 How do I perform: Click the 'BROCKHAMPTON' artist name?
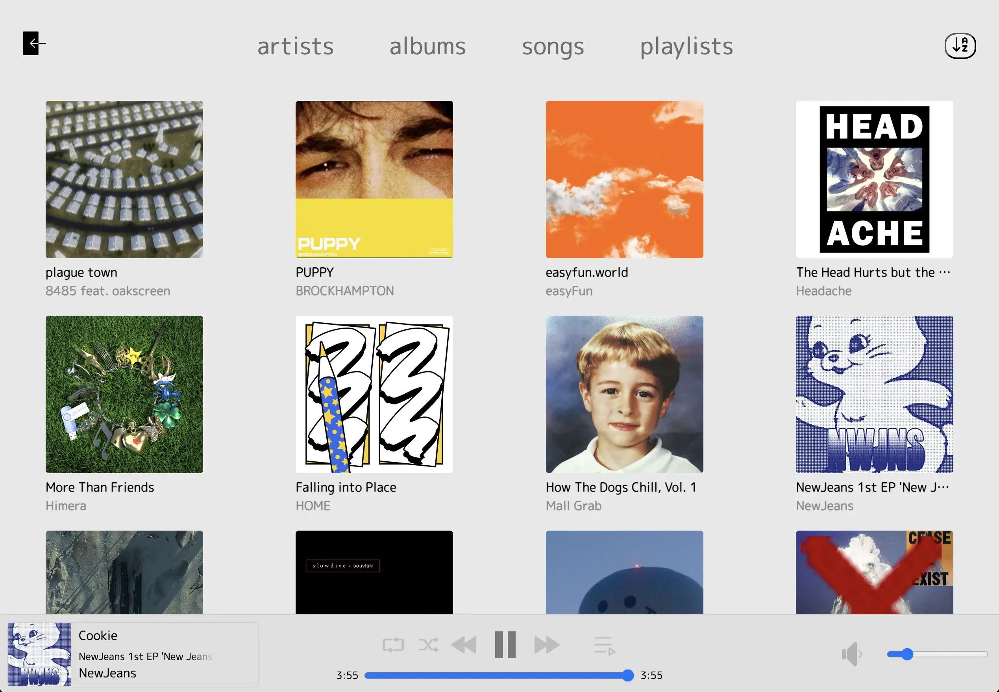pos(345,290)
